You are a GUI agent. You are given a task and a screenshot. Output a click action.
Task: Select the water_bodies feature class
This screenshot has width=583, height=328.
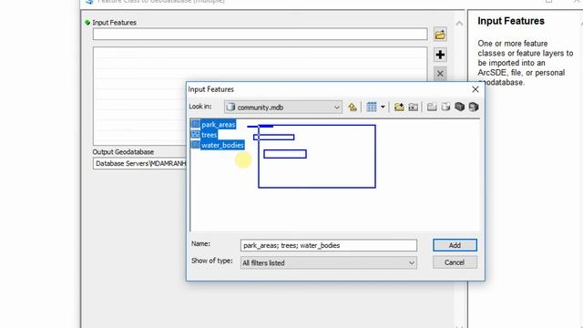[222, 146]
